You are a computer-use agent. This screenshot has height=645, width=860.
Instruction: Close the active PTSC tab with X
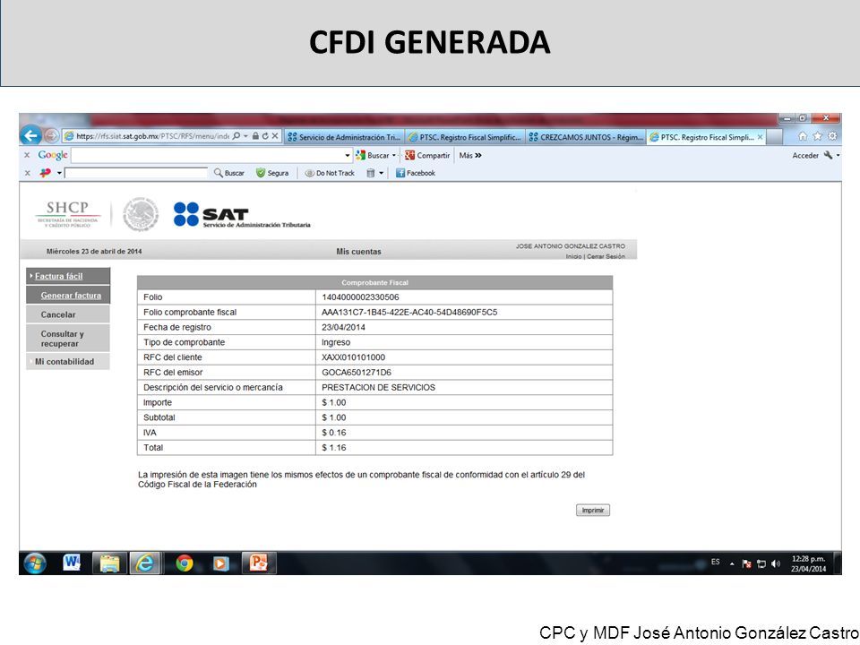coord(761,137)
